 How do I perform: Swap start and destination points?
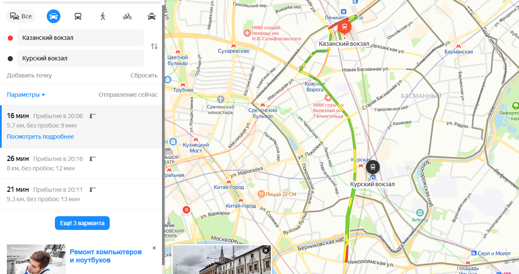pyautogui.click(x=154, y=46)
